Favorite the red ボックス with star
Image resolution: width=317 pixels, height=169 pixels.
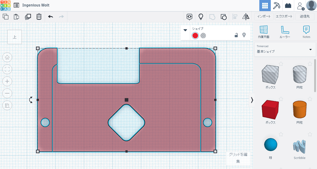click(281, 99)
